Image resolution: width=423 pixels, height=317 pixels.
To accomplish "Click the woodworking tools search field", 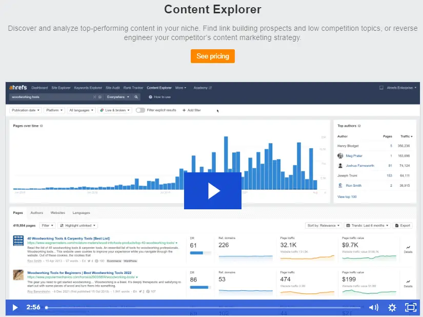I will 51,97.
